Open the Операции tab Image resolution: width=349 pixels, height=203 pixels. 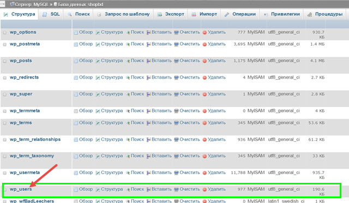tap(240, 14)
